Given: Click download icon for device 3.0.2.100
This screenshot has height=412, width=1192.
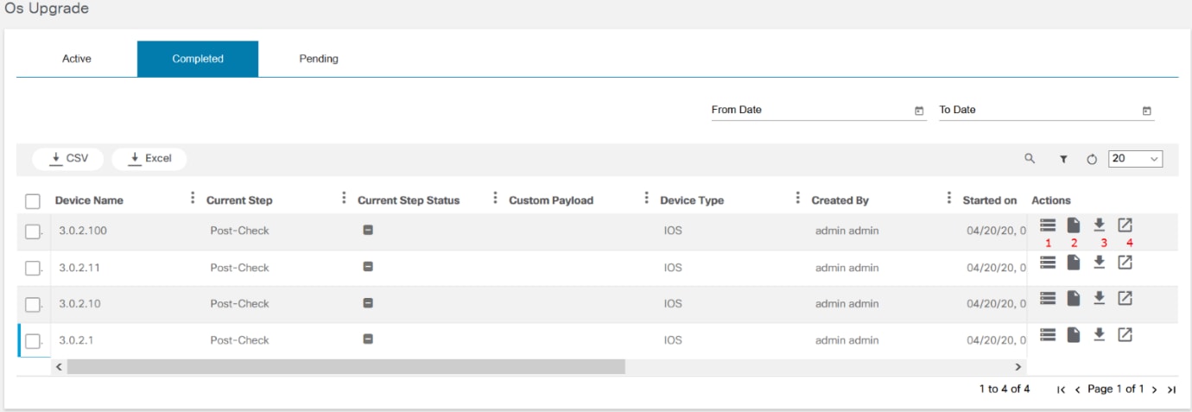Looking at the screenshot, I should 1100,225.
